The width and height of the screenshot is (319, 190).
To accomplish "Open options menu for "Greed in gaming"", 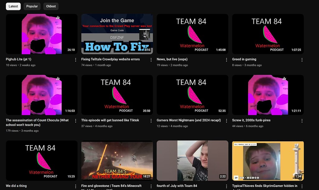I will coord(302,60).
